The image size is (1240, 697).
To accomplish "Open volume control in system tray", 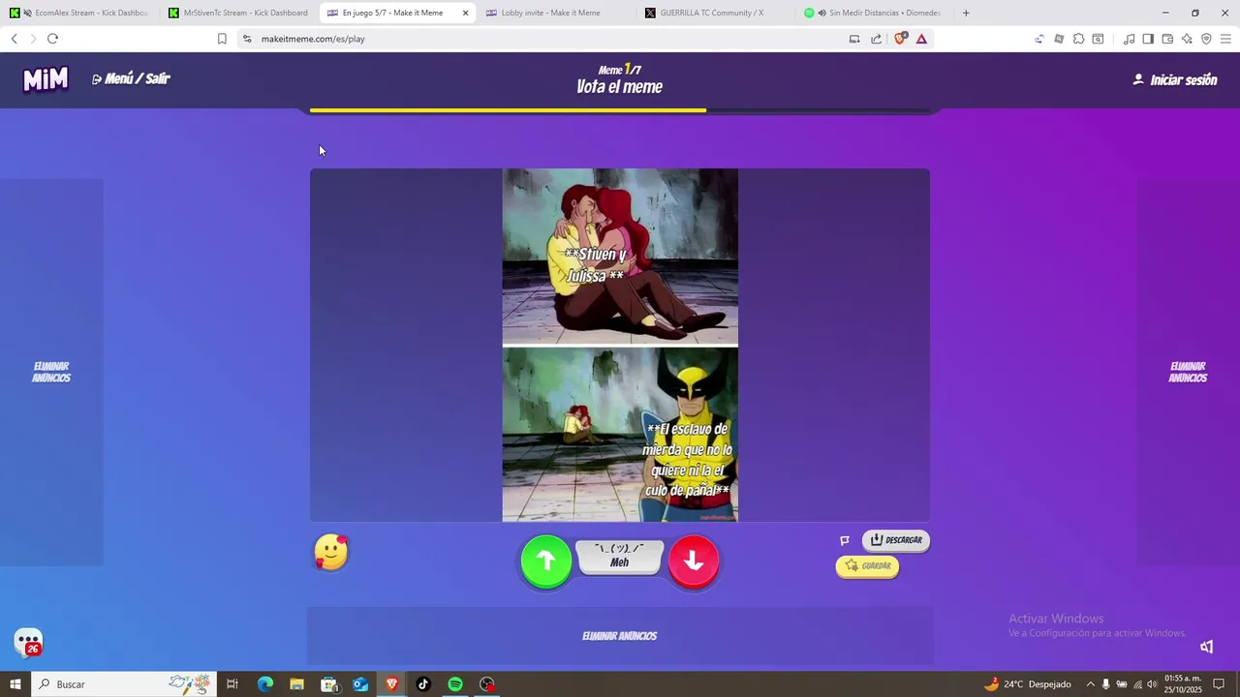I will (x=1152, y=684).
